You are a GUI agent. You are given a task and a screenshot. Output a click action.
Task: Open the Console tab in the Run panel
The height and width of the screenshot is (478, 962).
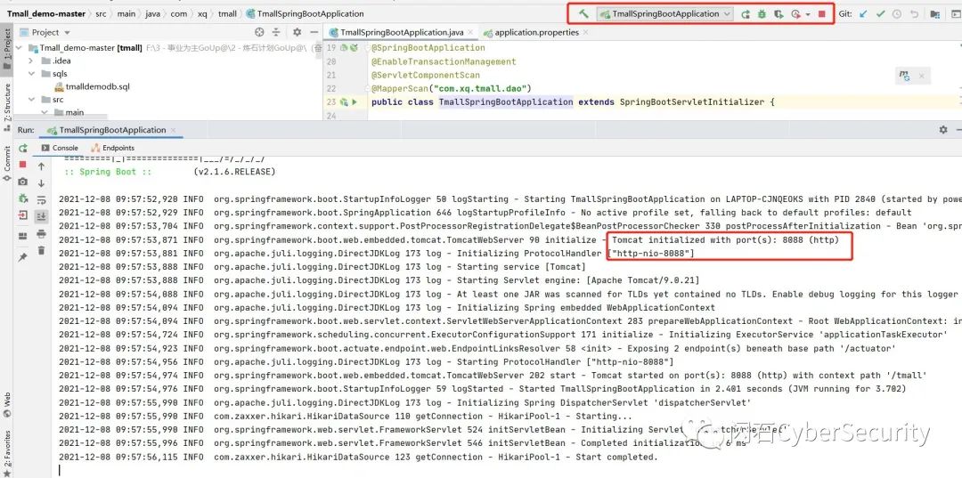point(60,148)
